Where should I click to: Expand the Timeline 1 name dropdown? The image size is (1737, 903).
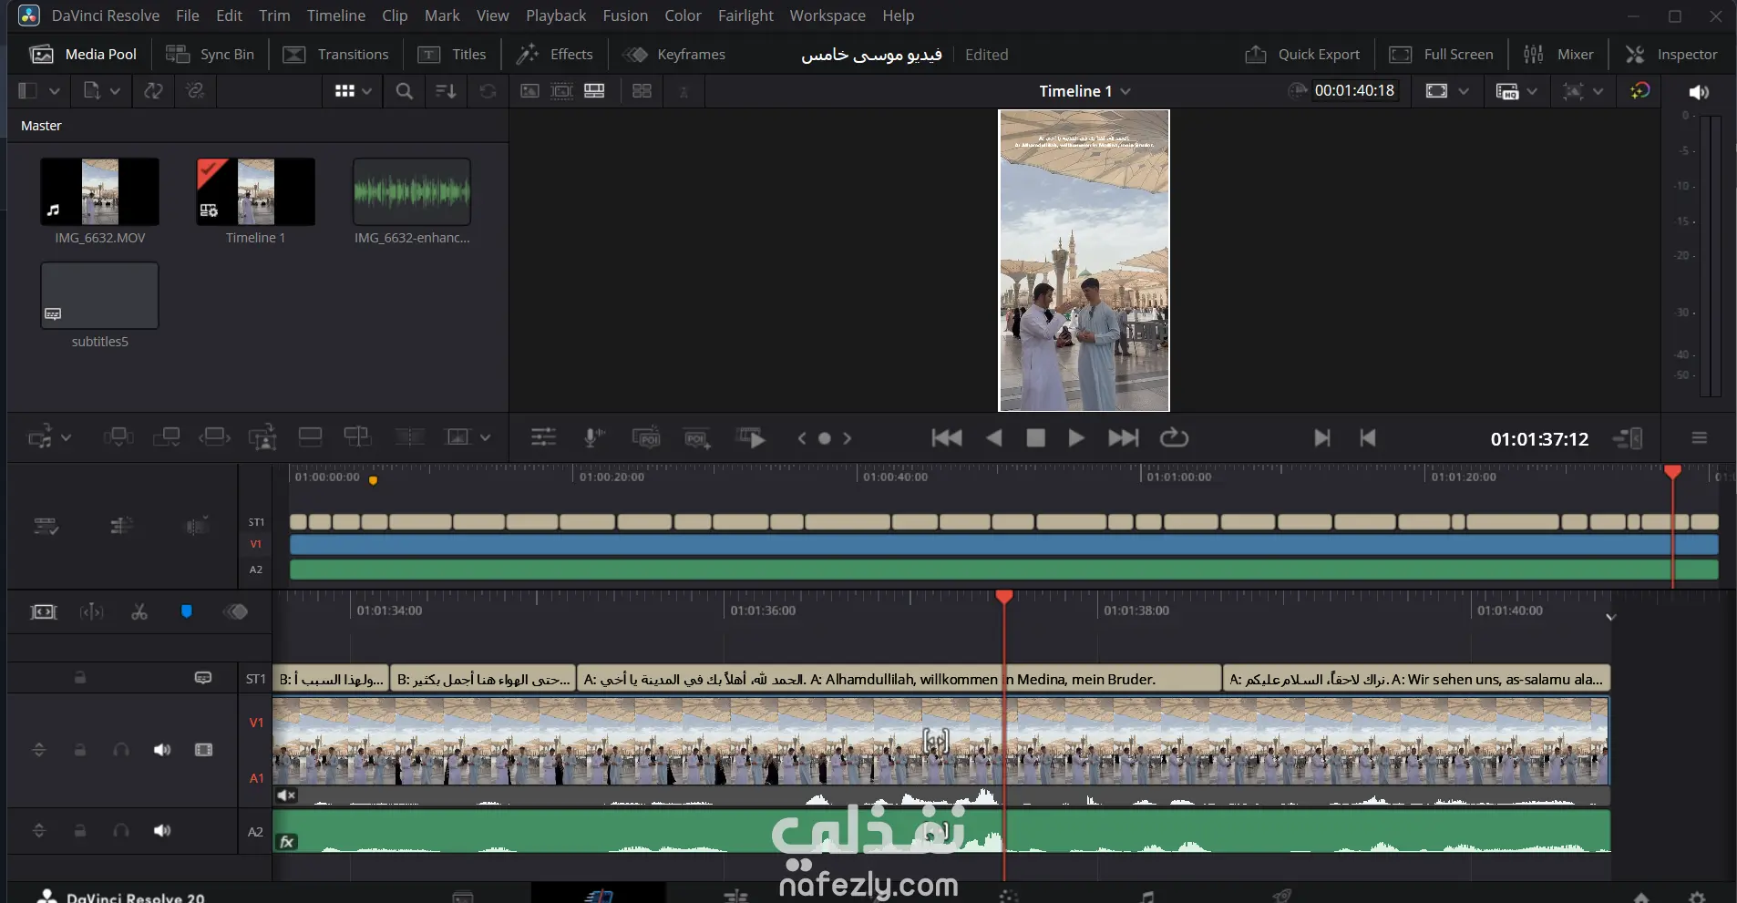coord(1125,91)
